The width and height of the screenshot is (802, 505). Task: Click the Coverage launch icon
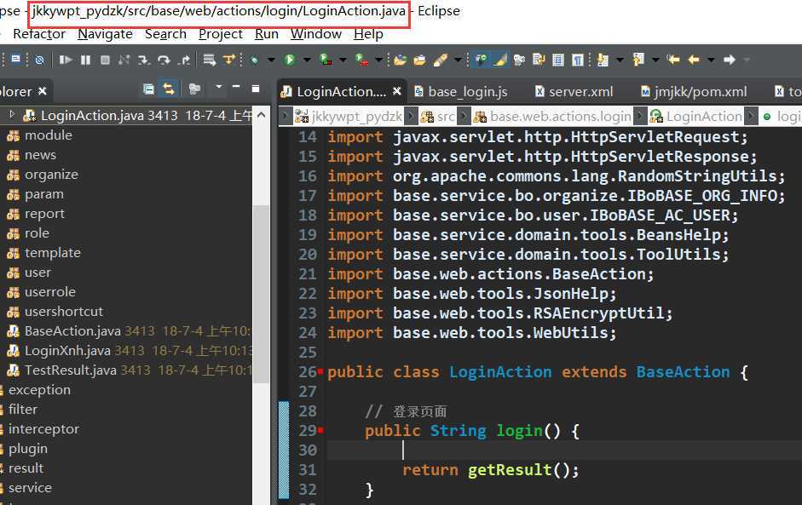[x=326, y=60]
